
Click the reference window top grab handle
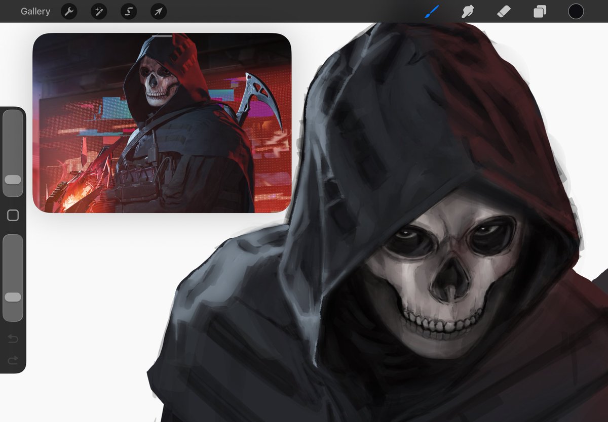click(x=162, y=36)
